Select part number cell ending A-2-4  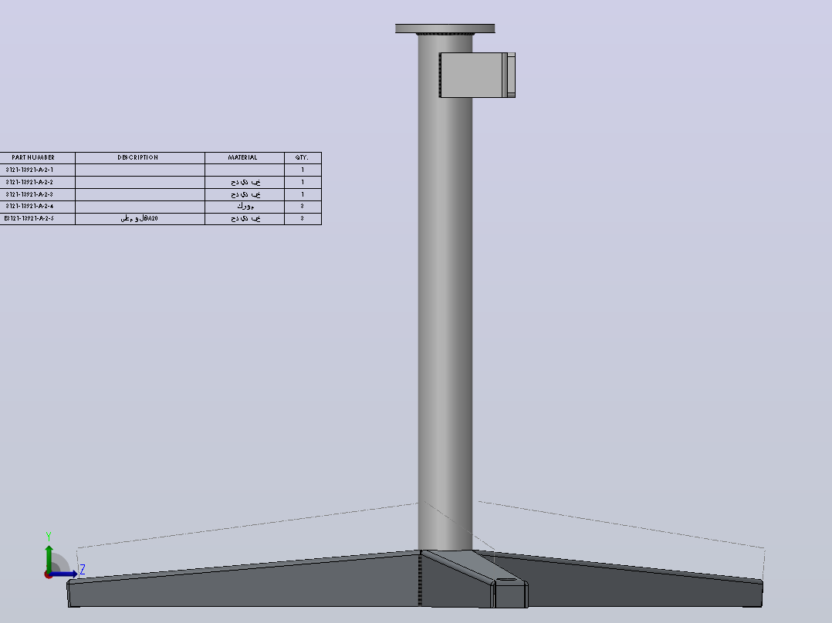37,206
